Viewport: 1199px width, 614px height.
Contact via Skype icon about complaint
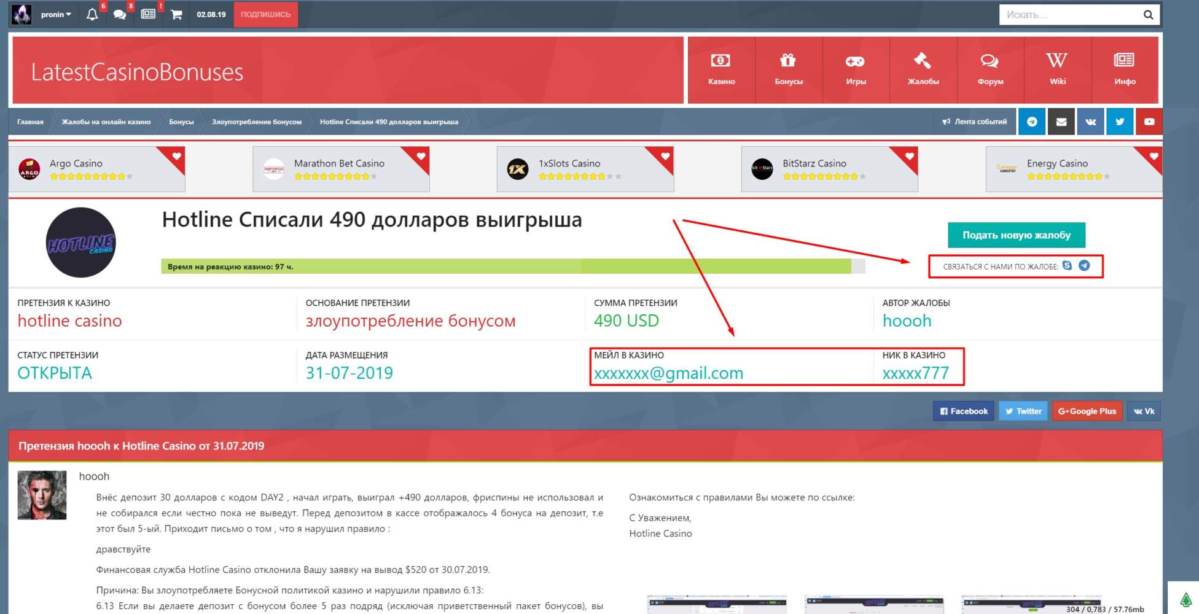point(1067,266)
